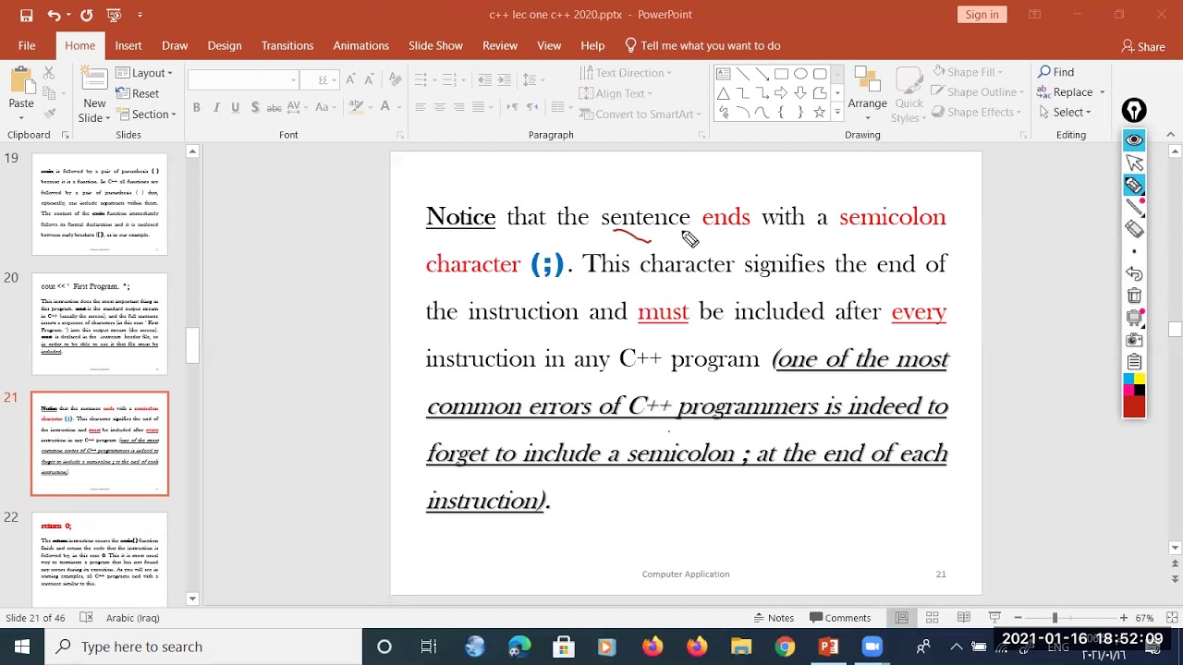1183x665 pixels.
Task: Open the clipboard notes icon in annotation toolbar
Action: [1134, 362]
